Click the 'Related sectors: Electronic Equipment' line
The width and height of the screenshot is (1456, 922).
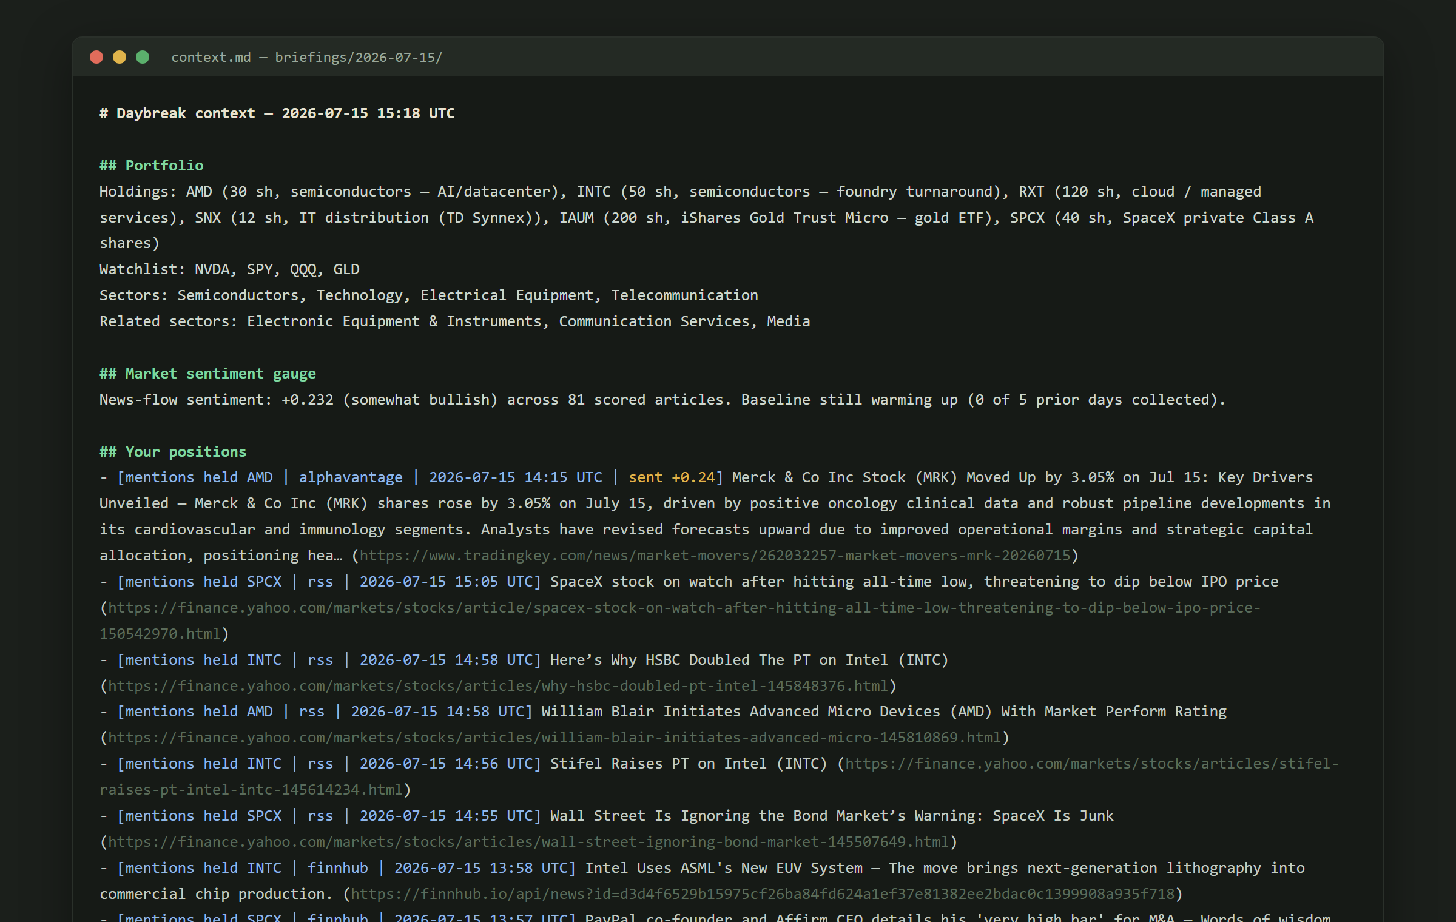point(455,321)
